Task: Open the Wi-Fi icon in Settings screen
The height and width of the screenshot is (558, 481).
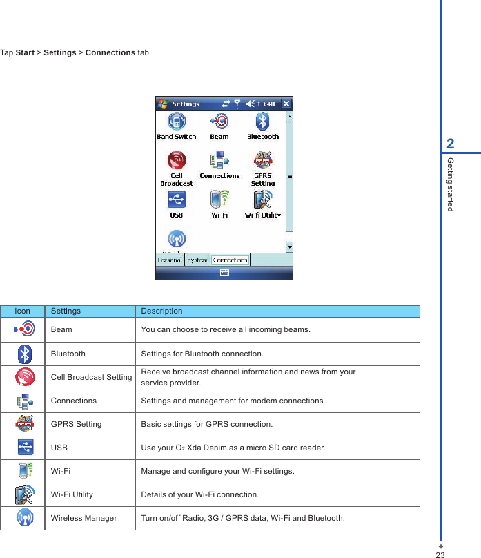Action: click(219, 200)
